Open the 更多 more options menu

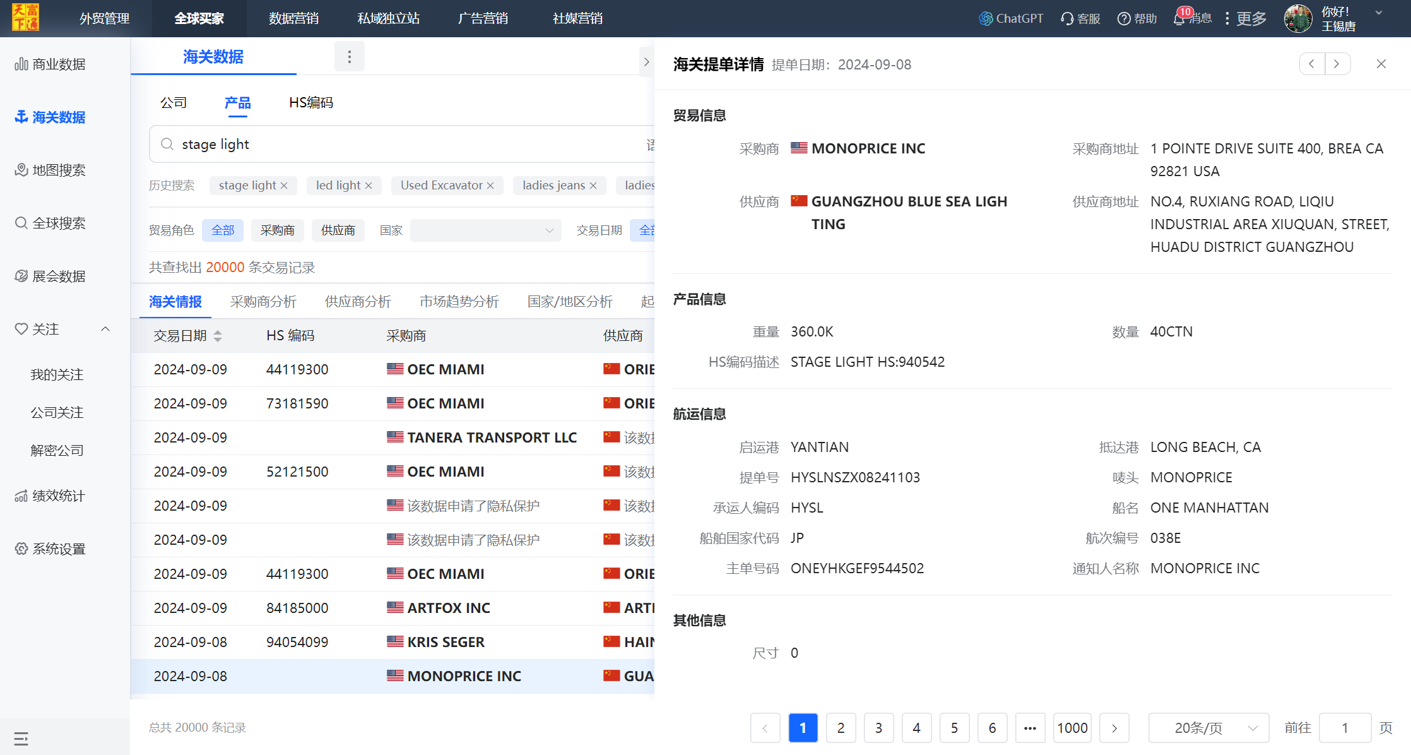1246,18
